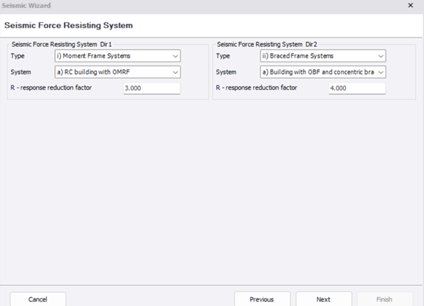This screenshot has width=424, height=306.
Task: Click the Dir2 group title text
Action: 267,44
